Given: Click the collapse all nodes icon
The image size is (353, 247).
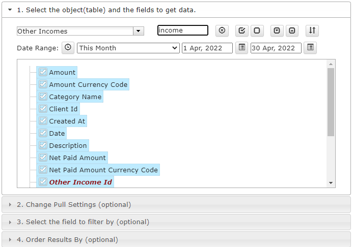Looking at the screenshot, I should (x=292, y=30).
